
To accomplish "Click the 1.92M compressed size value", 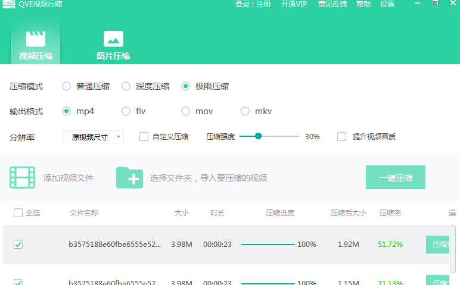I will (x=349, y=245).
